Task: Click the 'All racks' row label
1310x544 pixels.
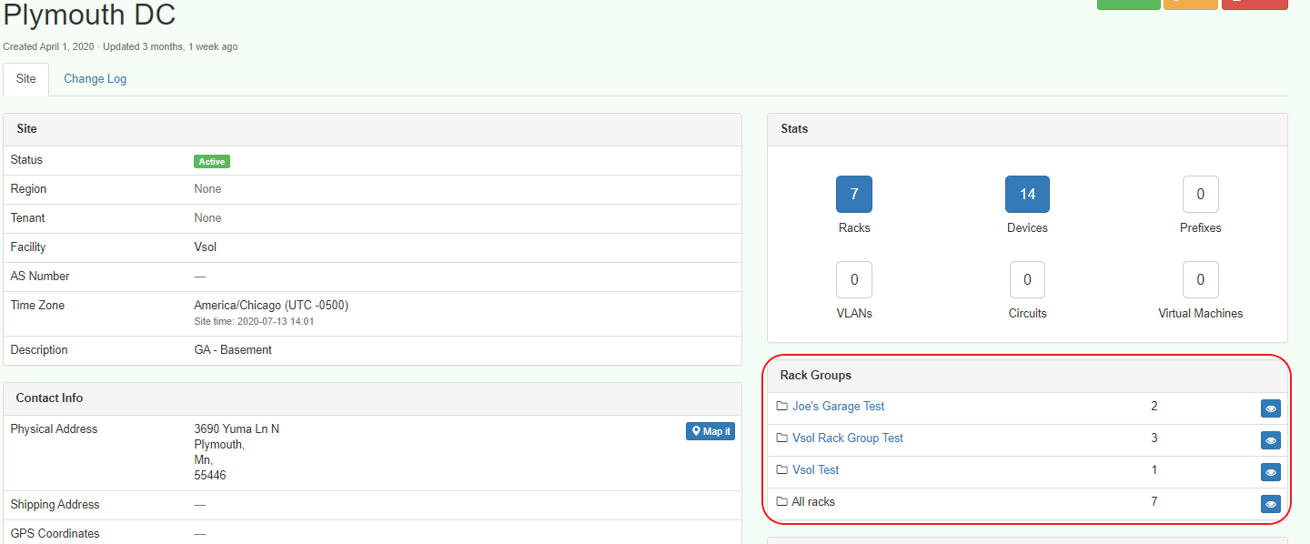Action: point(813,502)
